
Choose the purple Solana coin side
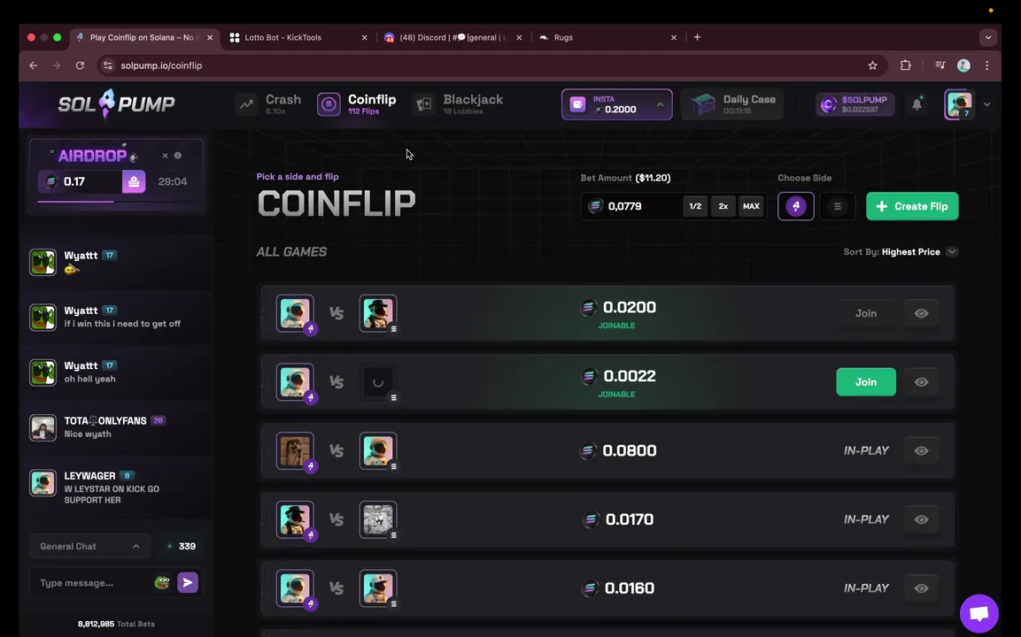tap(796, 206)
